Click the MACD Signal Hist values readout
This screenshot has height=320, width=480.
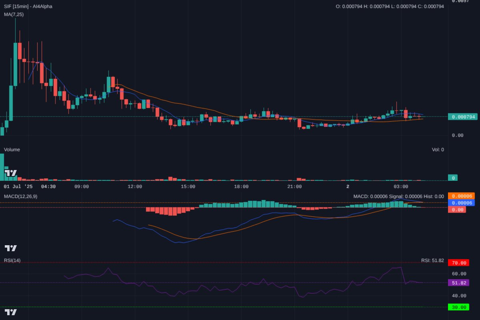(x=398, y=196)
